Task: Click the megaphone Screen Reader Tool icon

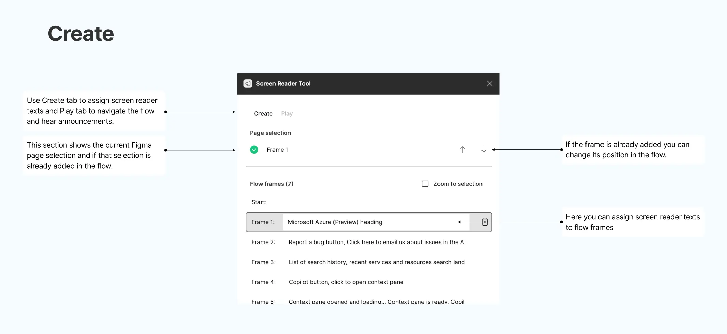Action: 248,83
